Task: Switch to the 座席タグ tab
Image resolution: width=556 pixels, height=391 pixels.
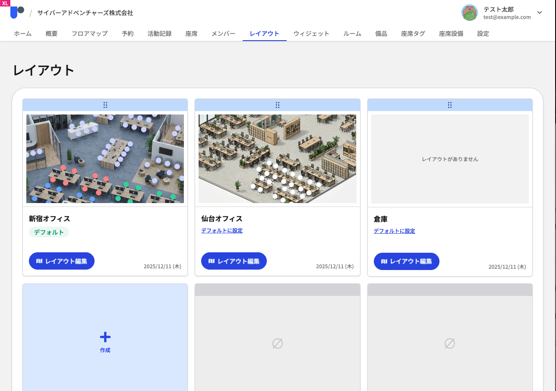Action: click(x=413, y=34)
